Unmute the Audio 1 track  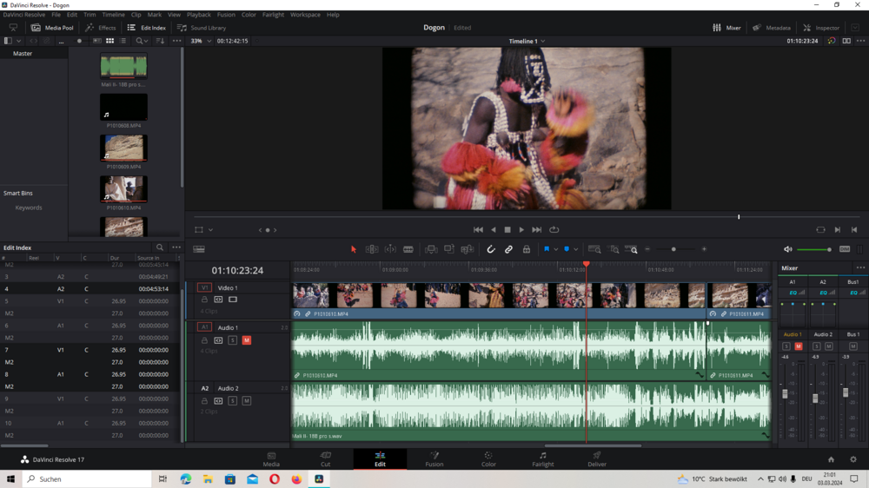tap(246, 340)
